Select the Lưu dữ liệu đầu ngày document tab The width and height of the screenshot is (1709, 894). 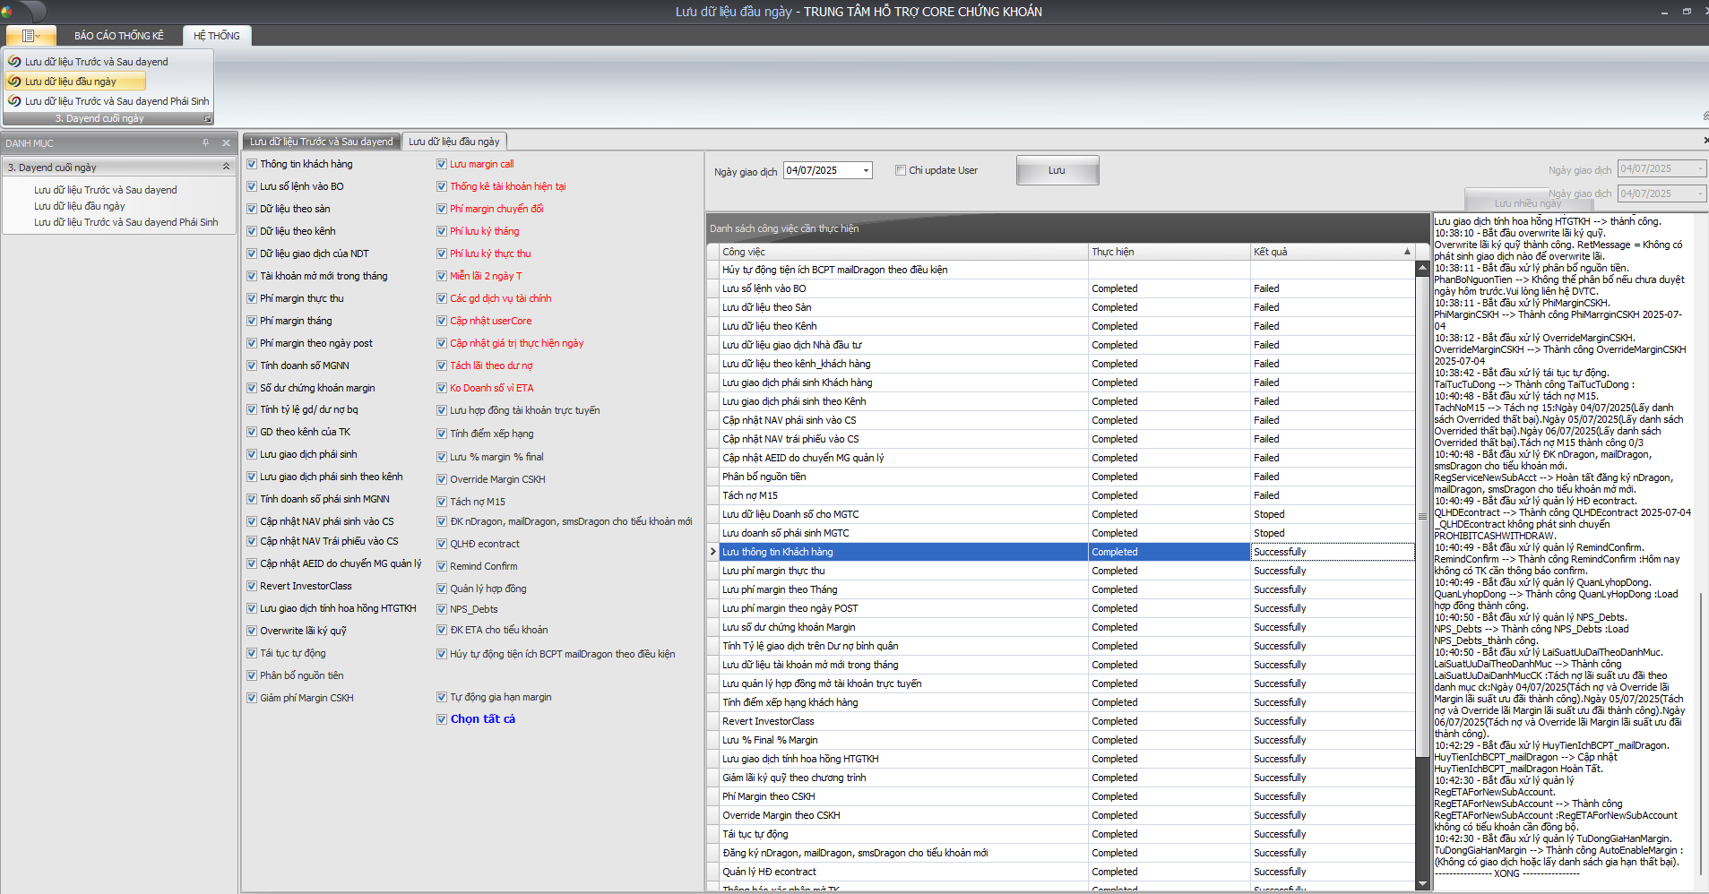454,142
